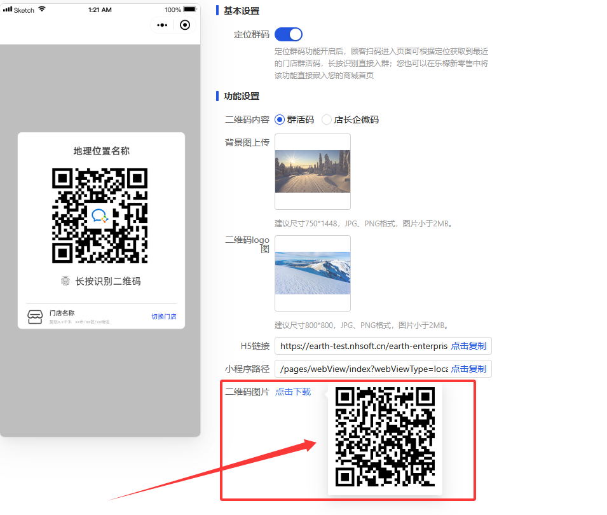Click the 1:21 AM time in status bar
Viewport: 607px width, 515px height.
pyautogui.click(x=100, y=10)
